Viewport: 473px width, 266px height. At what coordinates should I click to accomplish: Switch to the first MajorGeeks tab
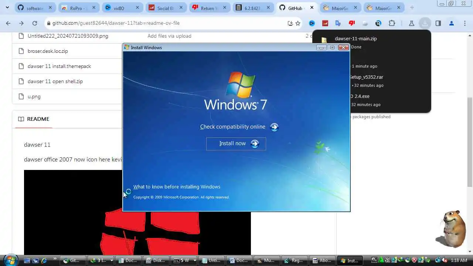[340, 8]
